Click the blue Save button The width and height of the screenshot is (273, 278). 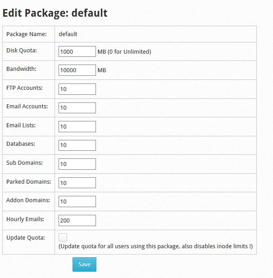(84, 264)
